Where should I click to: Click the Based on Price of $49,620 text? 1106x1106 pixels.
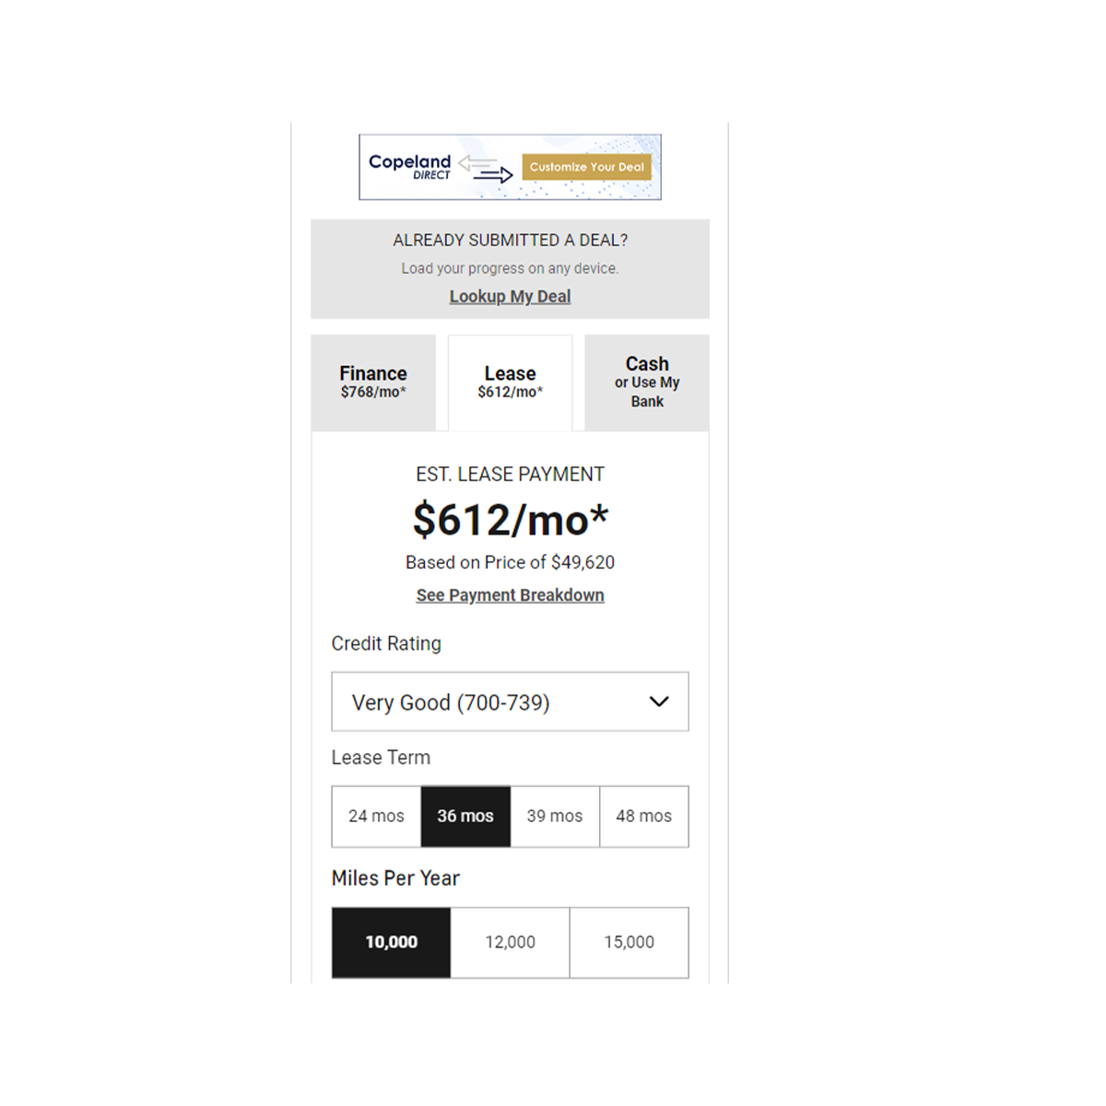(510, 562)
